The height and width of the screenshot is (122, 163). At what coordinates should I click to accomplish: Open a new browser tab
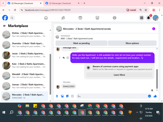tap(84, 3)
